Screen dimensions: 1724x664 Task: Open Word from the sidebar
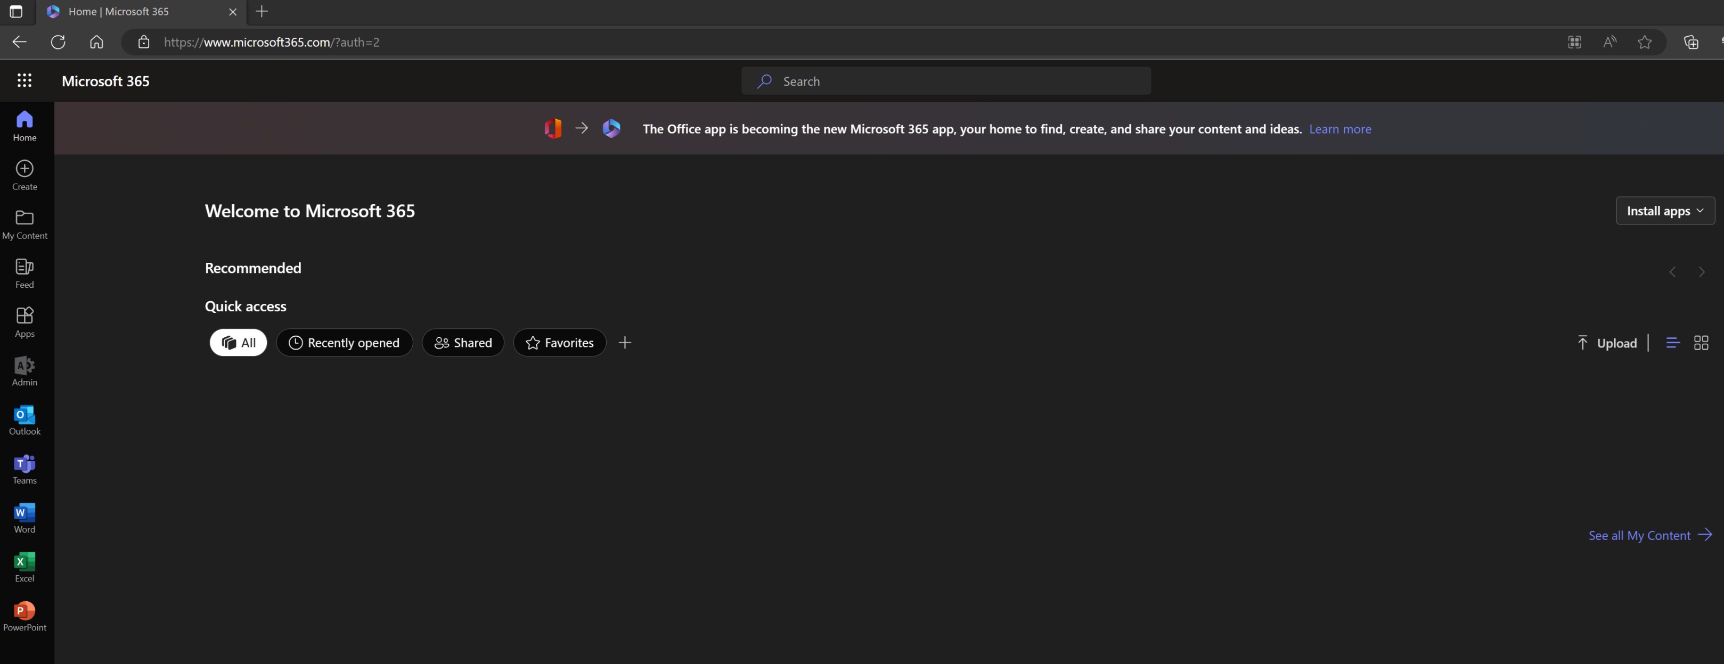[x=24, y=518]
